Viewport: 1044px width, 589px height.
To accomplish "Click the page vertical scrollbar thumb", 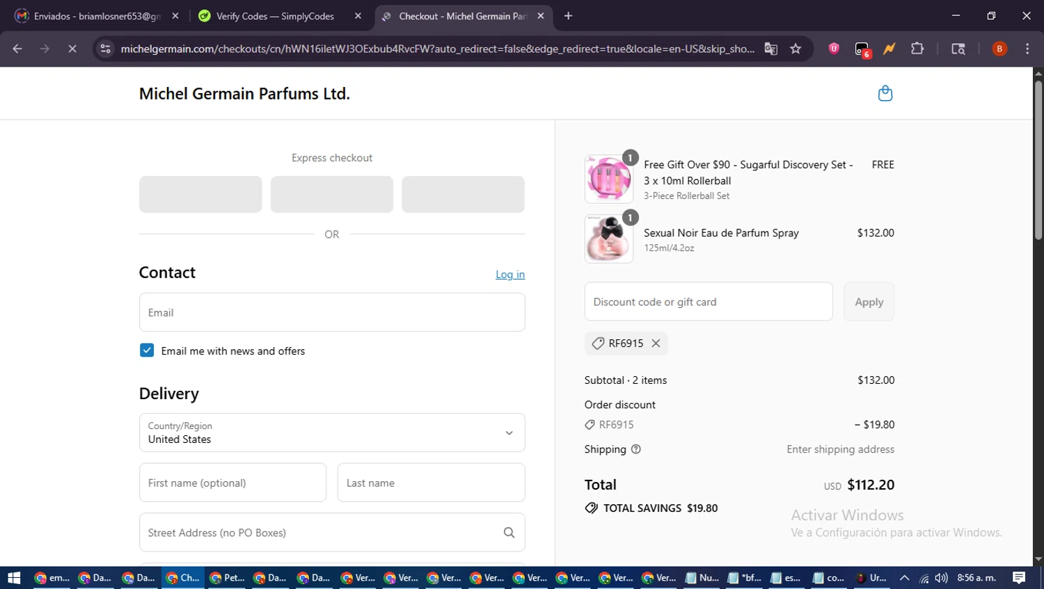I will pyautogui.click(x=1038, y=160).
